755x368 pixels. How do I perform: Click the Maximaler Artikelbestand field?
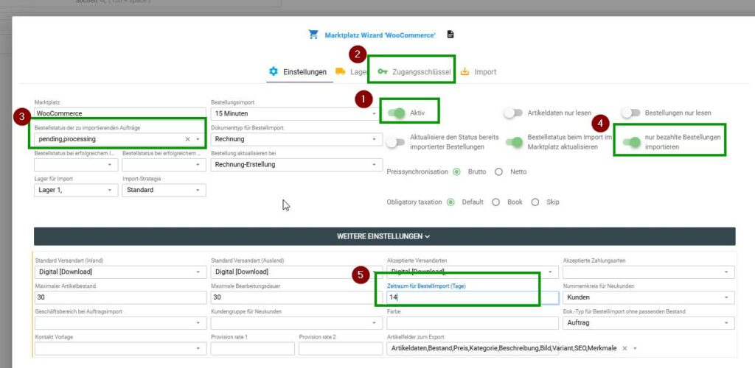tap(120, 297)
